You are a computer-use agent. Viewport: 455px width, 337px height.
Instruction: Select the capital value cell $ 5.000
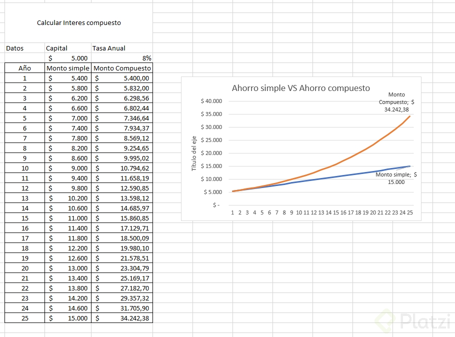68,58
